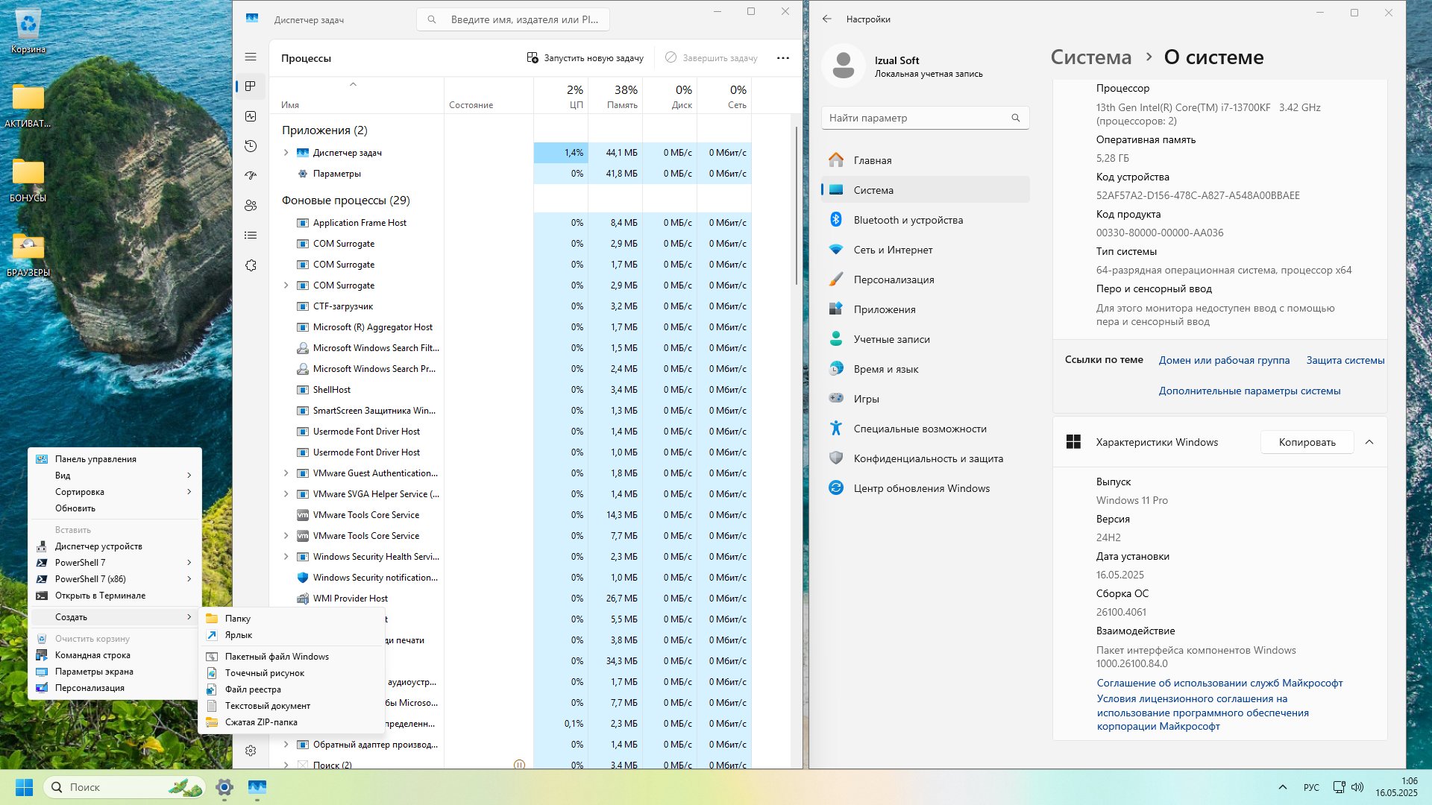Open Сортировка submenu in context menu
Screen dimensions: 1432x805
(x=115, y=492)
